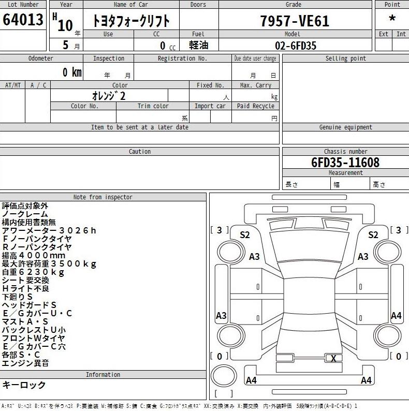Viewport: 409px width, 411px height.
Task: Select the Information section header
Action: (103, 375)
